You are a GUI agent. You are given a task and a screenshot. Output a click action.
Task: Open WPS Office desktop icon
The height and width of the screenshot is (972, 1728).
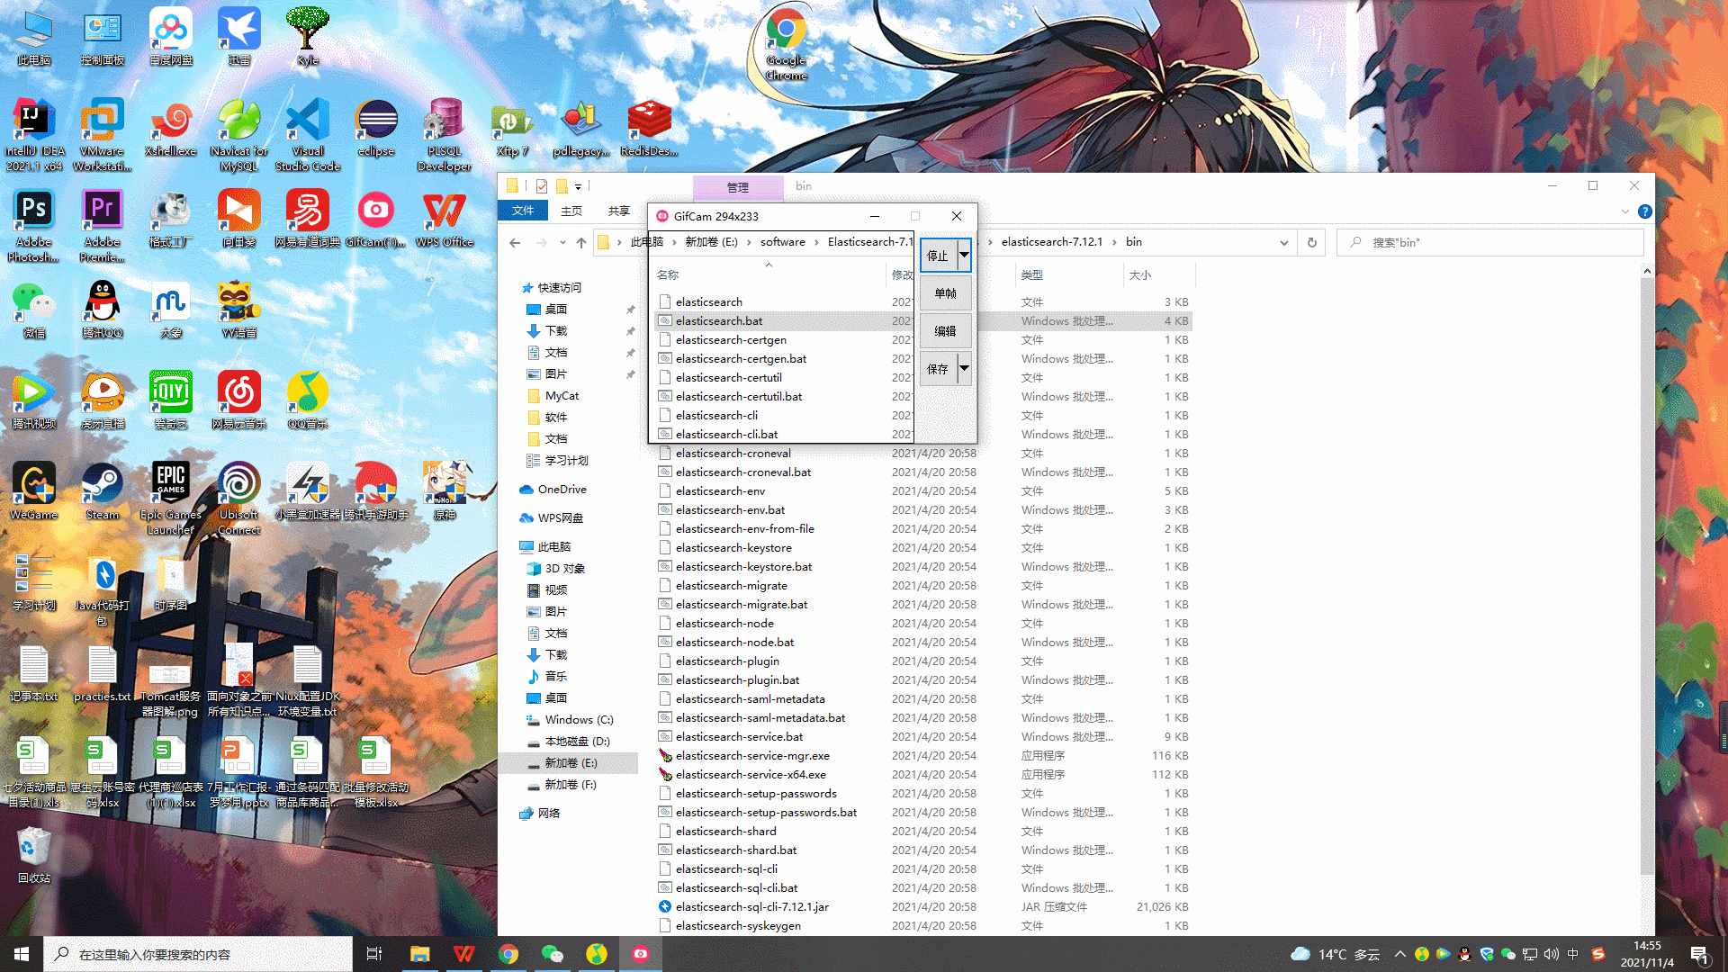point(445,220)
